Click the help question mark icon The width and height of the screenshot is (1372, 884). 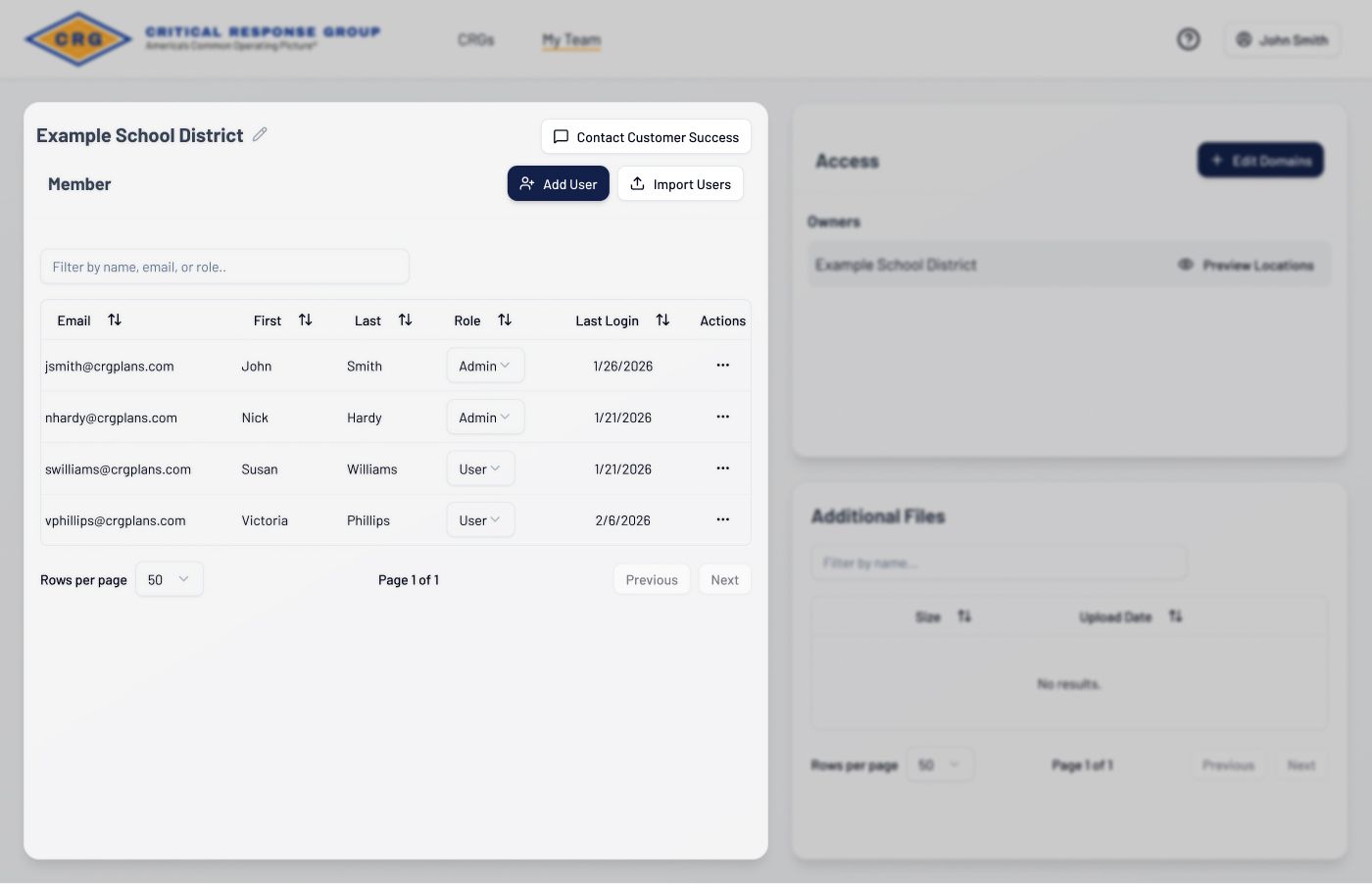1188,39
